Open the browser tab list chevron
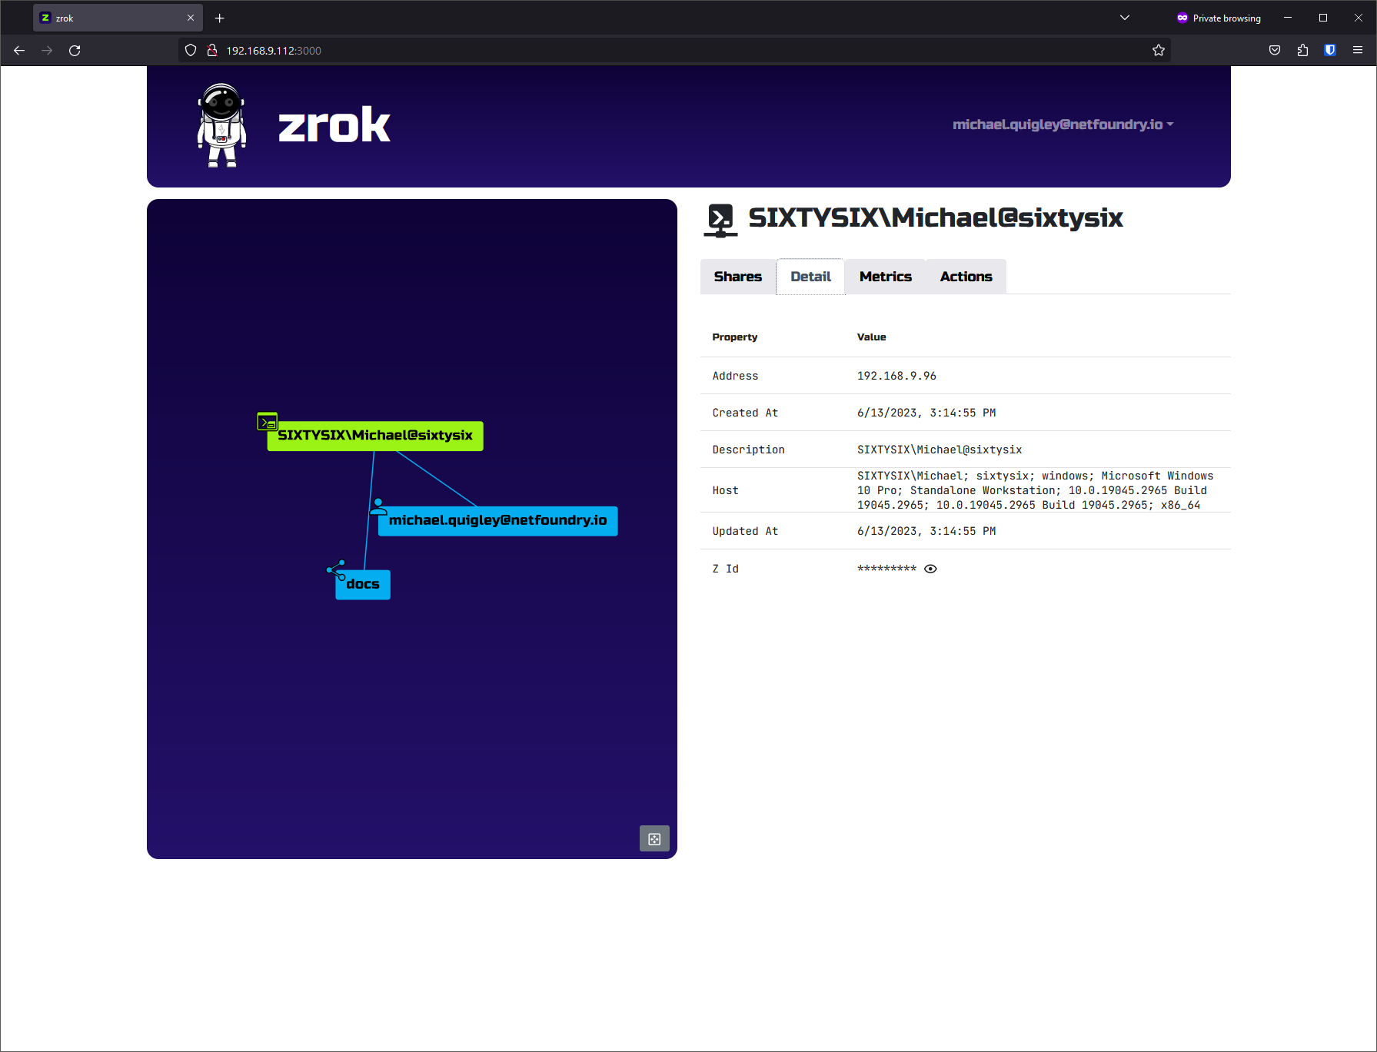 coord(1124,17)
